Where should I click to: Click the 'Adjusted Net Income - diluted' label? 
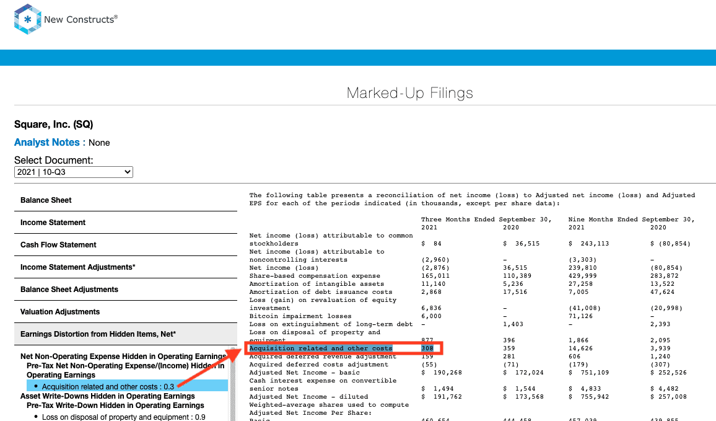(308, 397)
